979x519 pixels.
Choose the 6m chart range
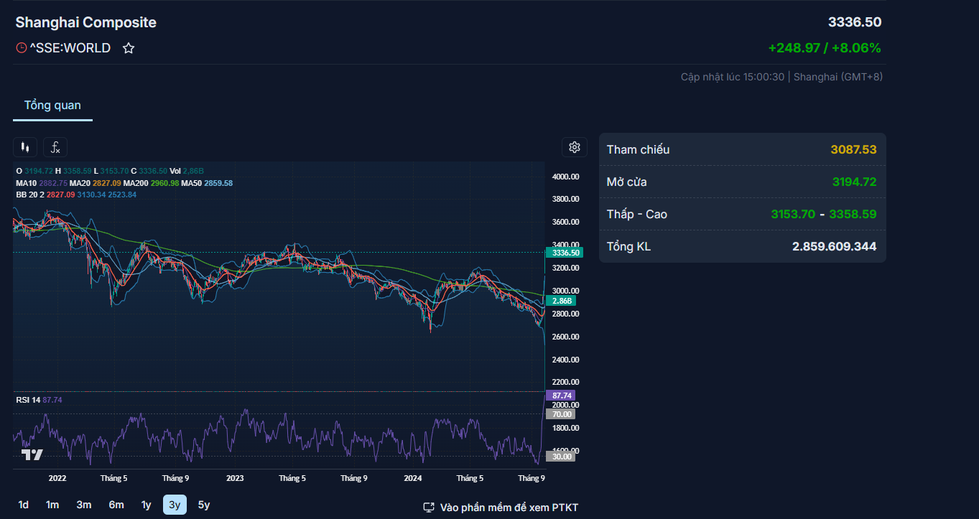(116, 505)
